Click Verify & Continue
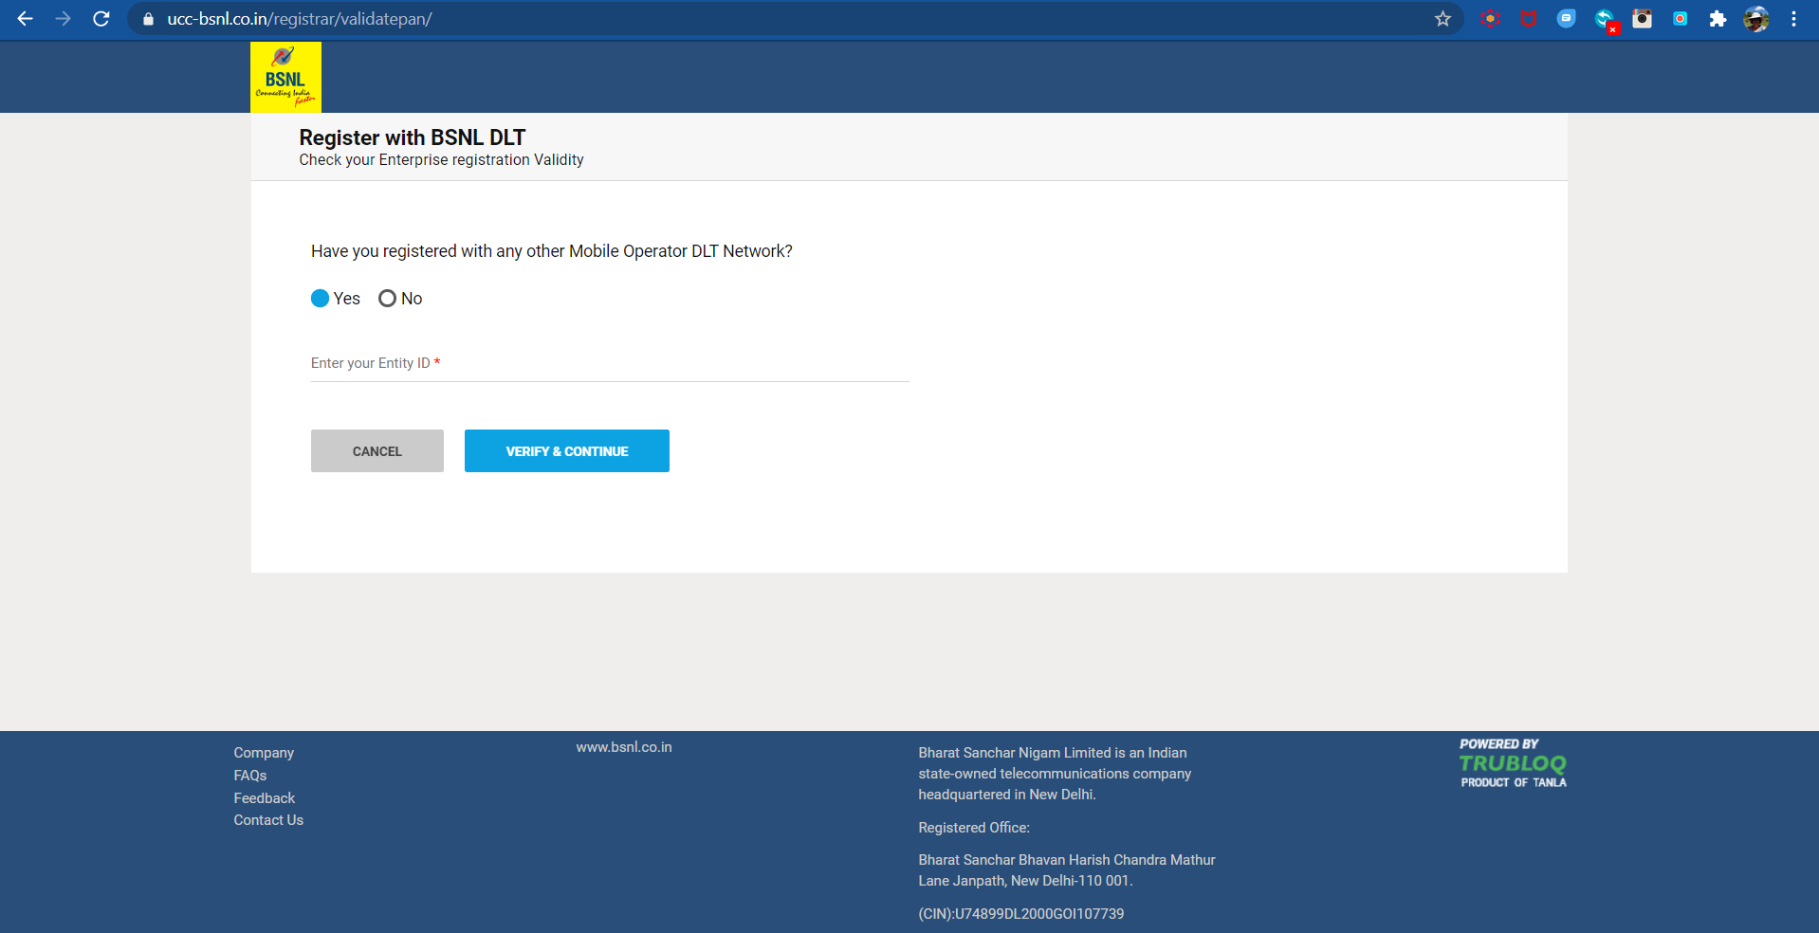 click(x=567, y=451)
